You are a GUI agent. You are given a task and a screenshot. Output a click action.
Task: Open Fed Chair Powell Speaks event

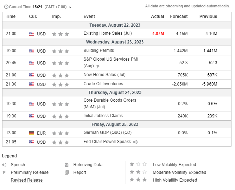pos(107,142)
